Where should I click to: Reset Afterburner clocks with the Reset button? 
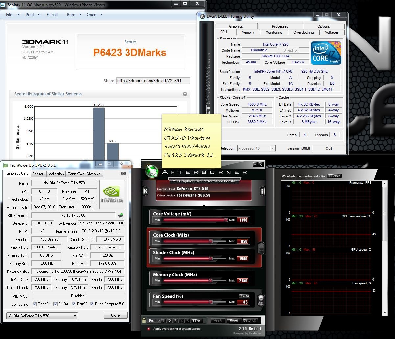(x=234, y=320)
